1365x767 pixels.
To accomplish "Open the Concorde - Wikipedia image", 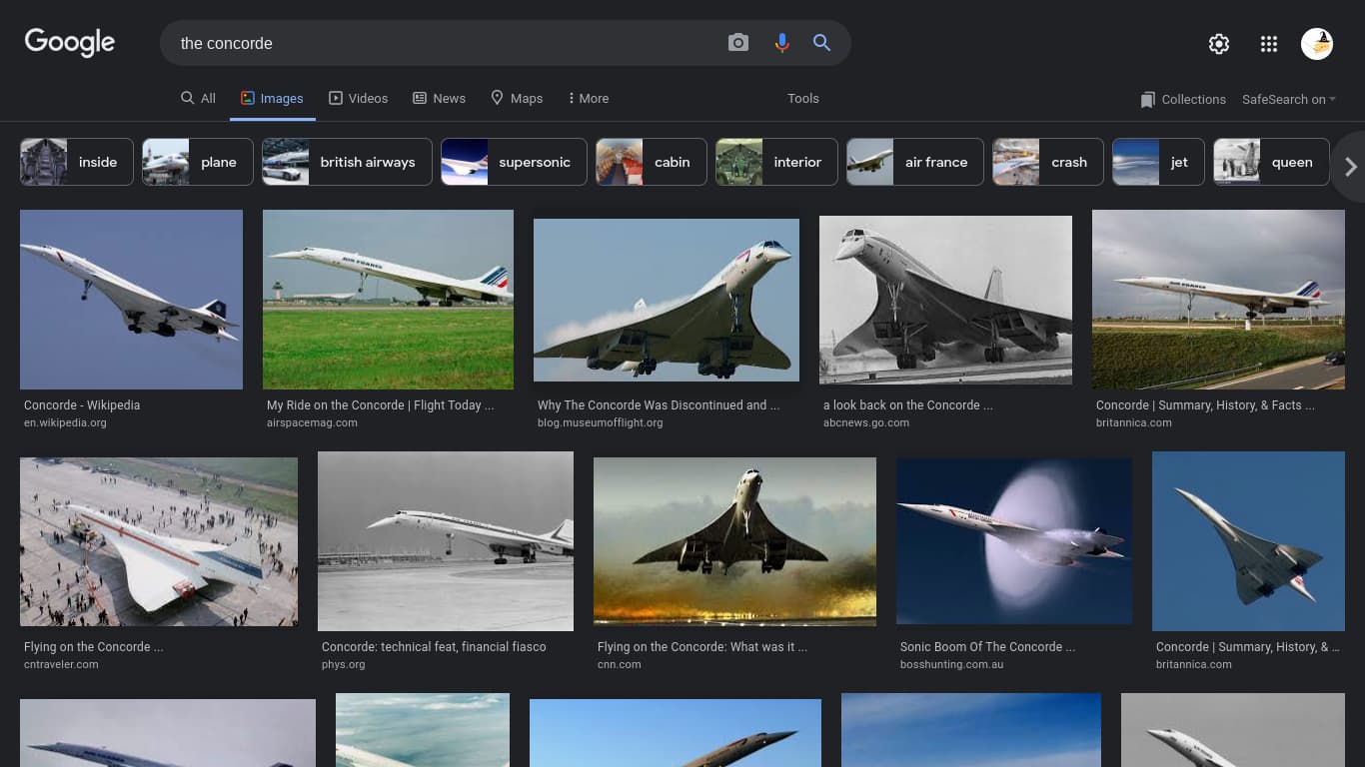I will (131, 300).
